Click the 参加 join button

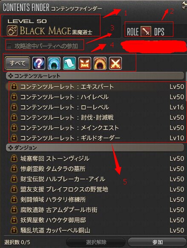pos(157,242)
